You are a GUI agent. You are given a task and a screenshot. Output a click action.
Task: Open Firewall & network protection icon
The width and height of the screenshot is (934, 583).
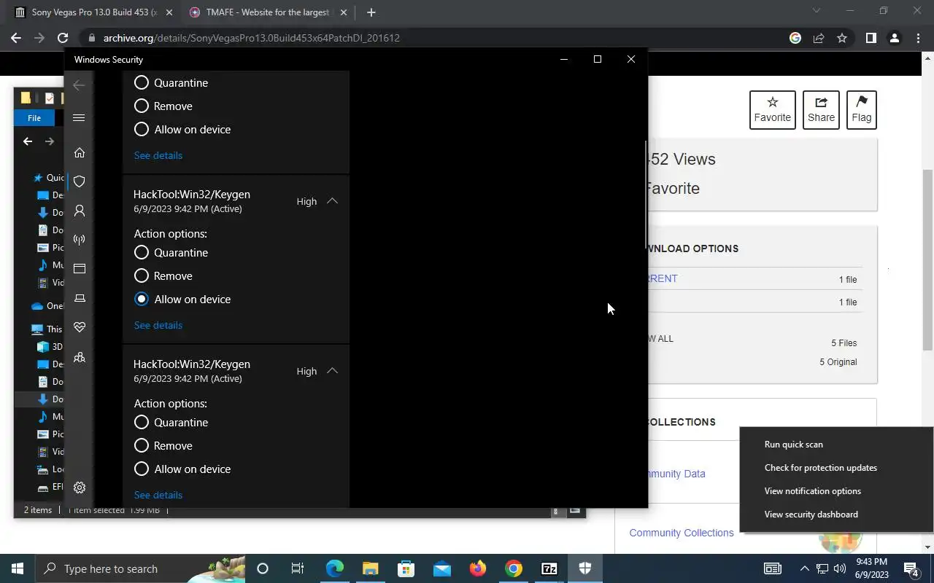click(x=80, y=240)
